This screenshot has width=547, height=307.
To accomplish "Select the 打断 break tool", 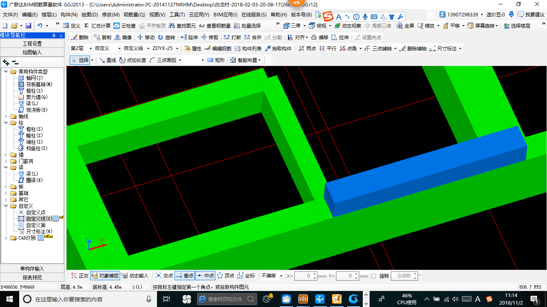I will pyautogui.click(x=232, y=37).
